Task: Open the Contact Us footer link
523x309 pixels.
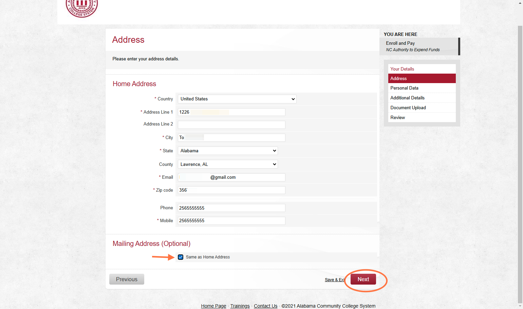Action: point(266,306)
